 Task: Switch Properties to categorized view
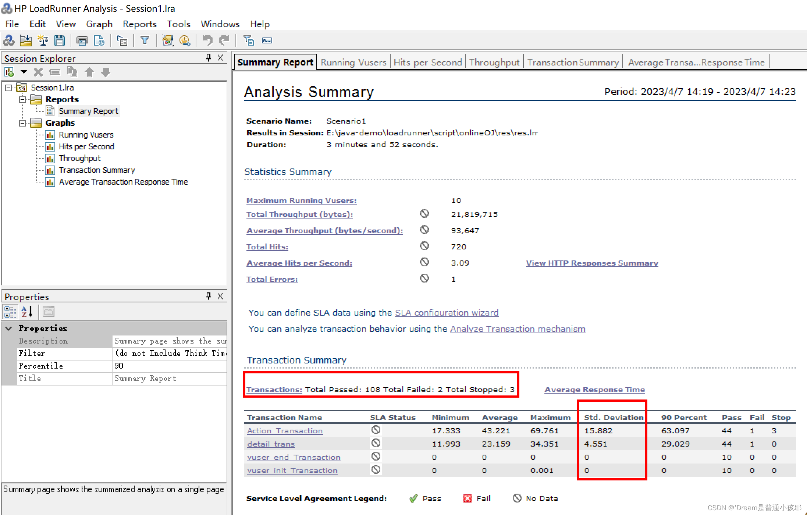point(10,312)
